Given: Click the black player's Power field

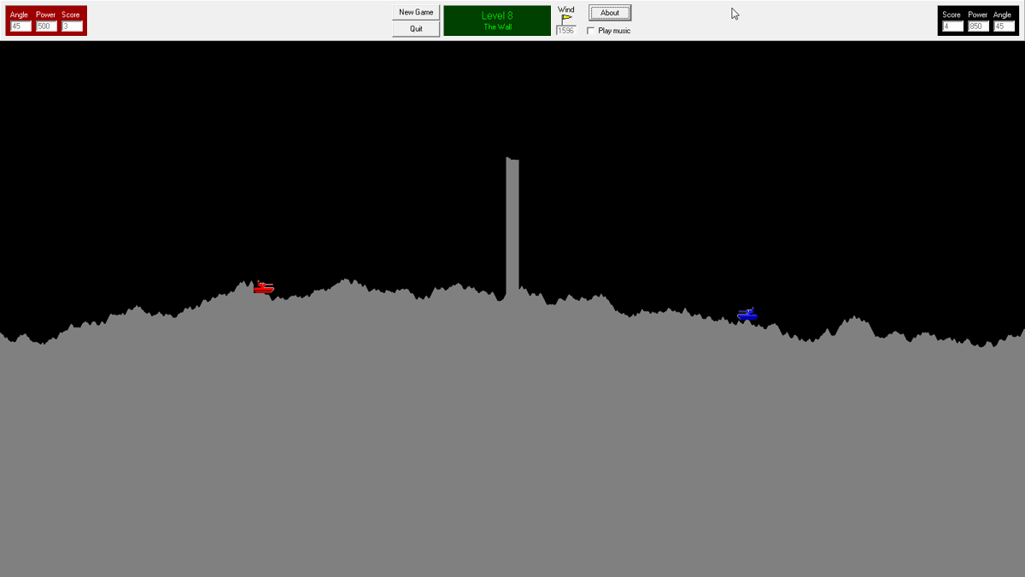Looking at the screenshot, I should (x=978, y=26).
